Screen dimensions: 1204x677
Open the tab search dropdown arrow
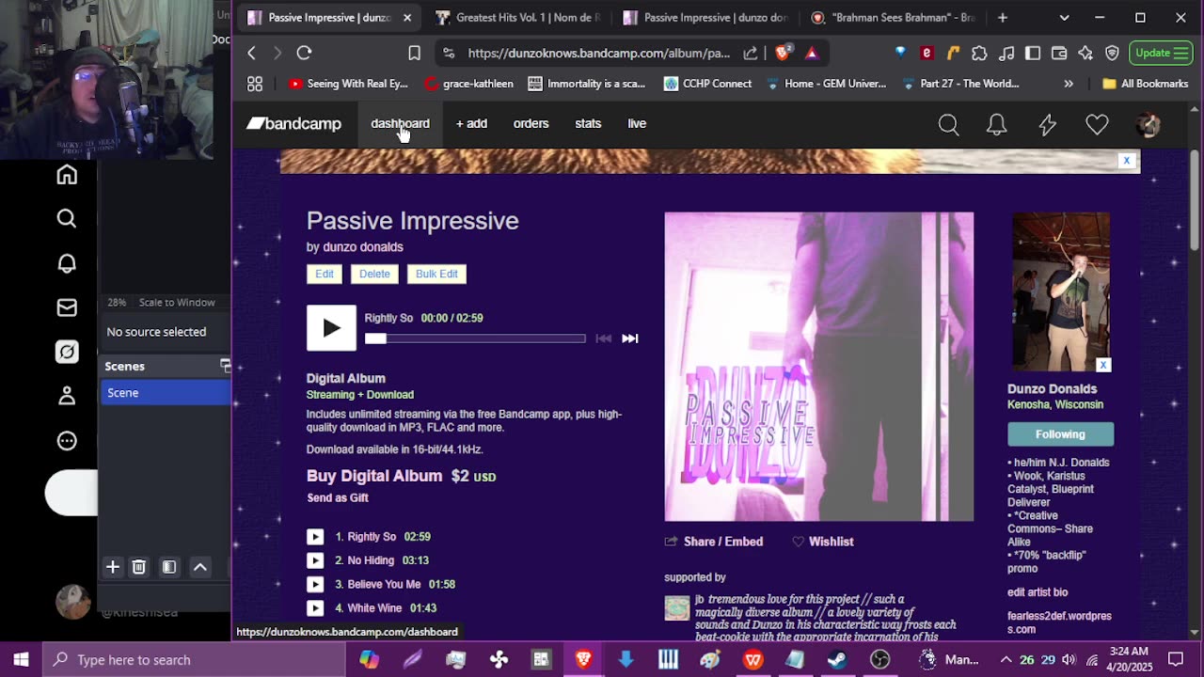pyautogui.click(x=1064, y=17)
